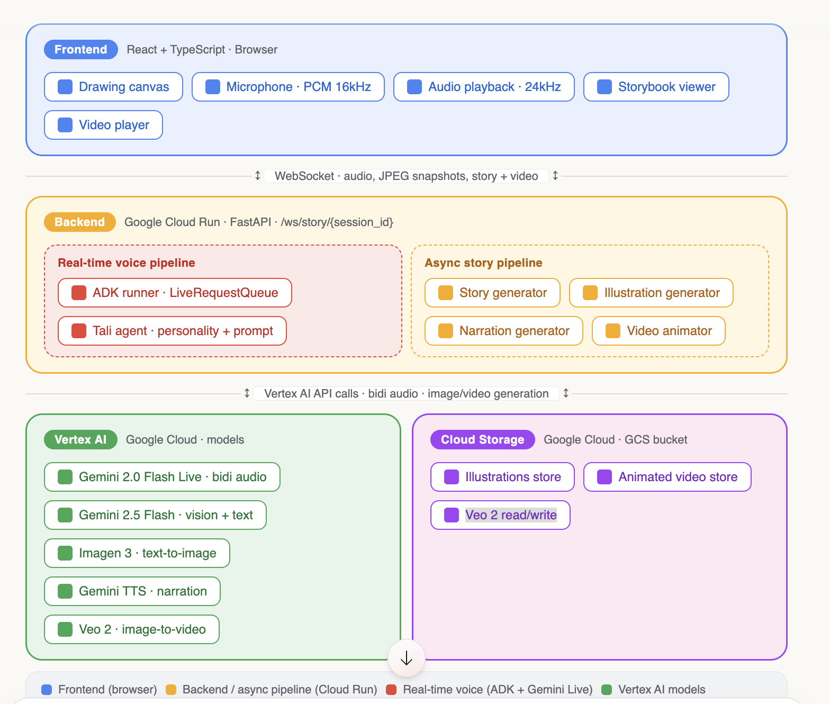Viewport: 830px width, 704px height.
Task: Click the Video player chip
Action: pyautogui.click(x=103, y=125)
